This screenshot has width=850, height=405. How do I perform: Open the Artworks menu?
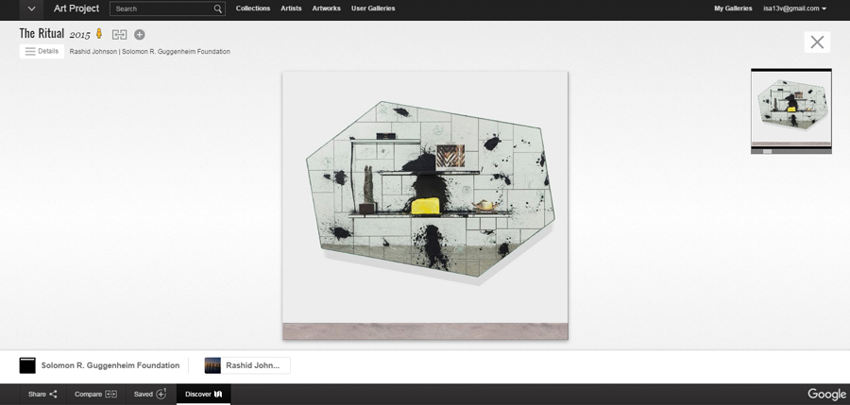327,8
